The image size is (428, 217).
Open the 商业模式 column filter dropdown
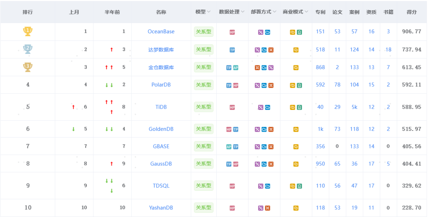[x=306, y=12]
